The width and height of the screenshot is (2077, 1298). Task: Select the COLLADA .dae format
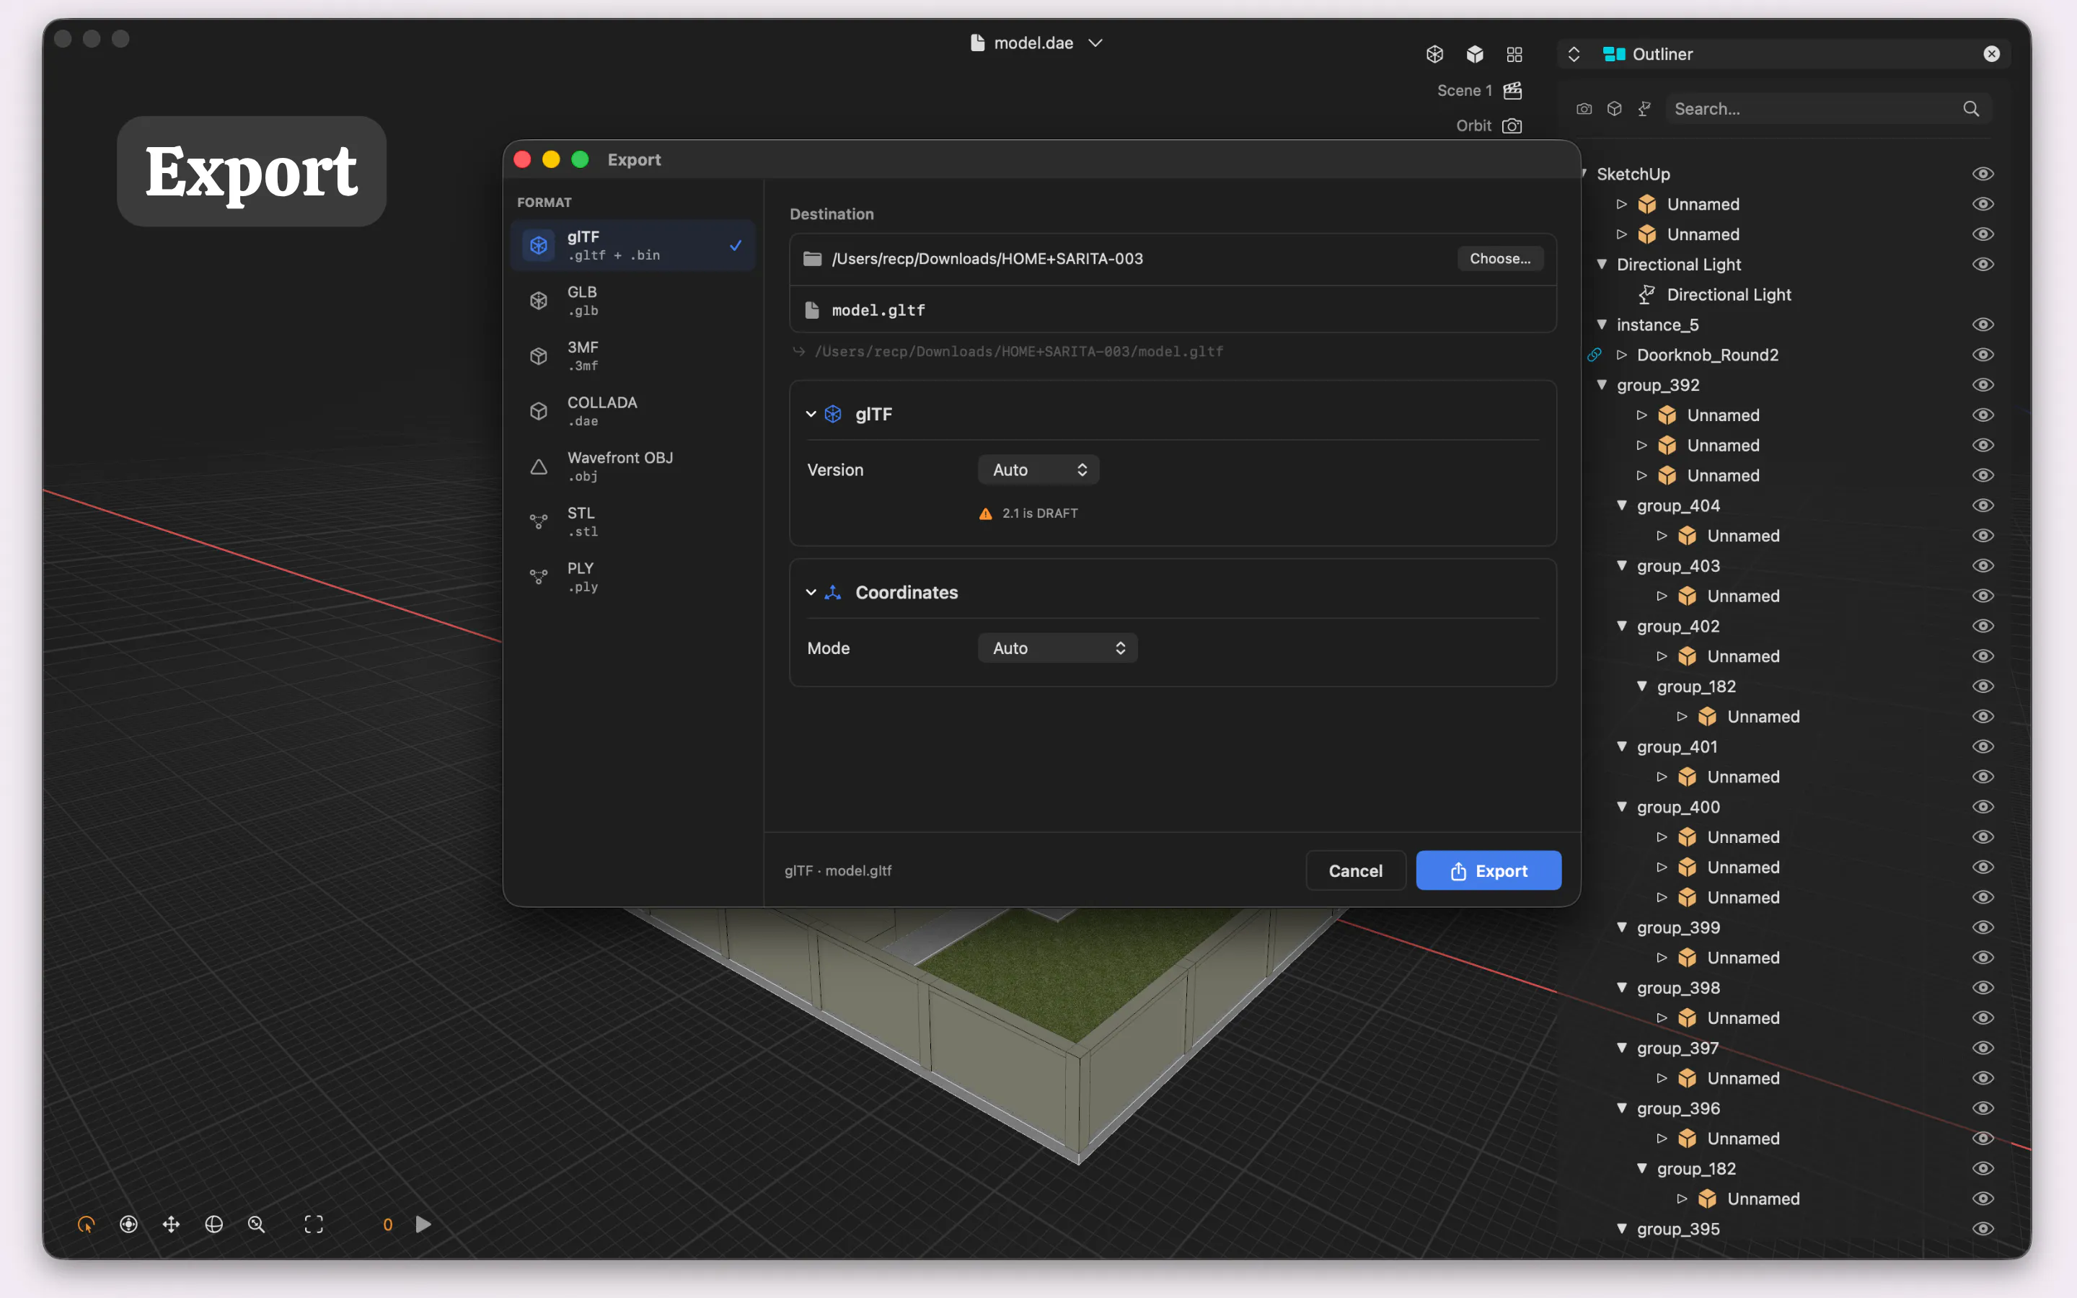(x=632, y=411)
